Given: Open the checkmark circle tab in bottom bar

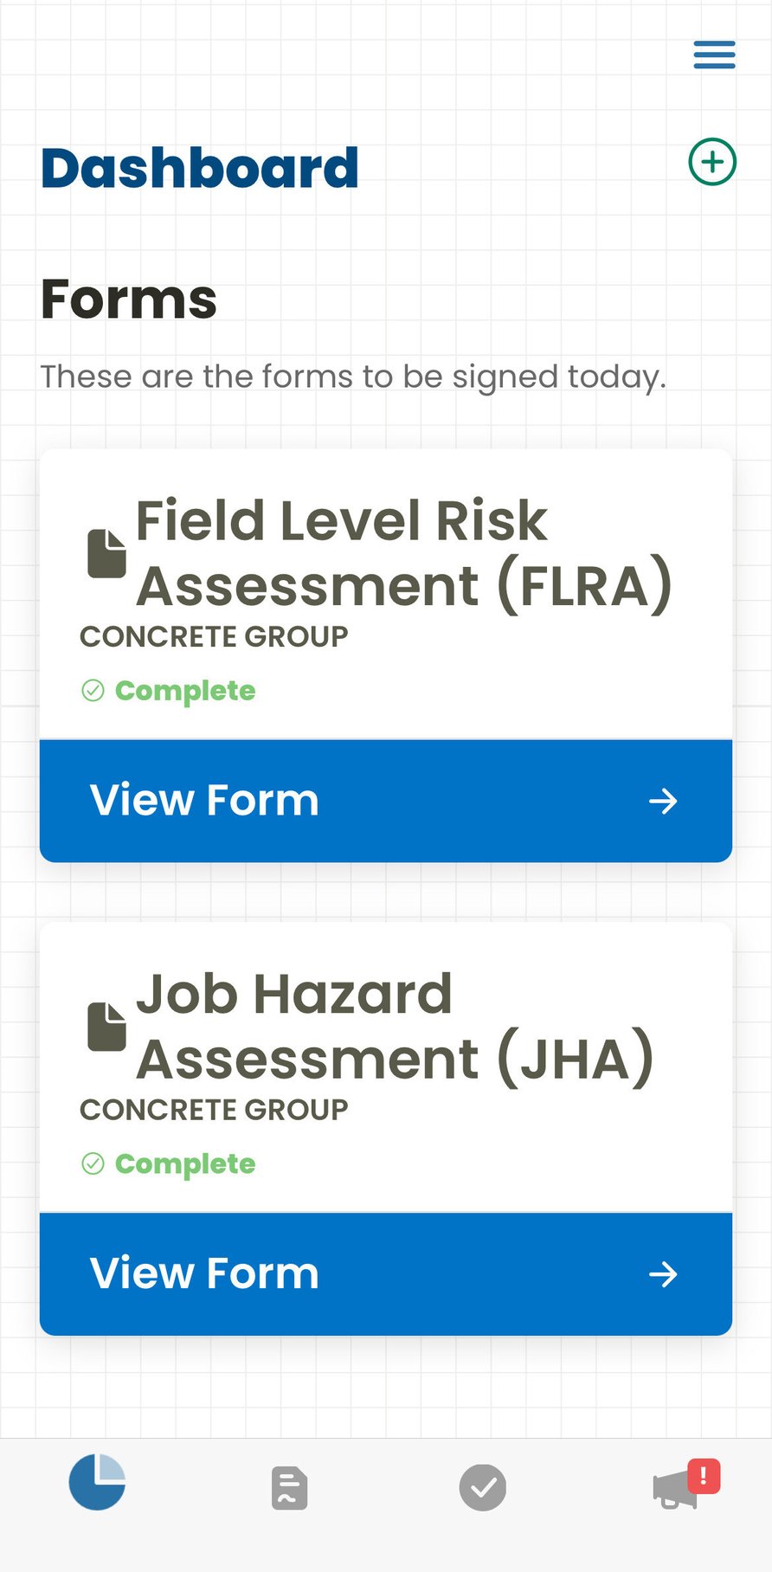Looking at the screenshot, I should coord(482,1488).
